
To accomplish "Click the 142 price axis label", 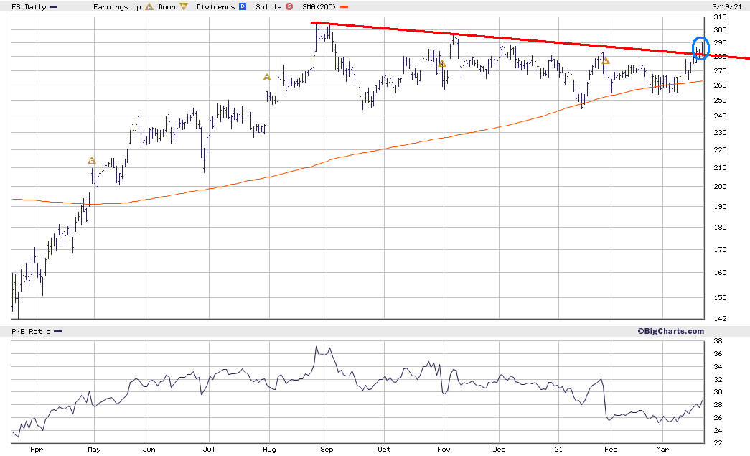I will tap(720, 319).
